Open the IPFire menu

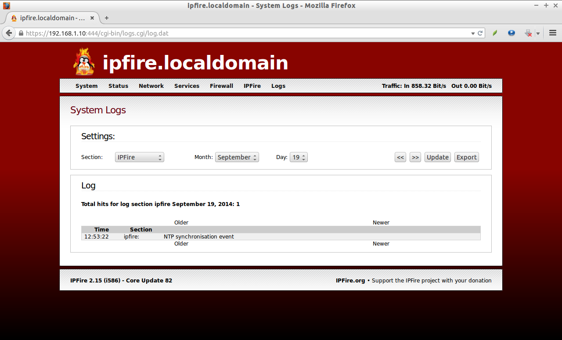[252, 86]
